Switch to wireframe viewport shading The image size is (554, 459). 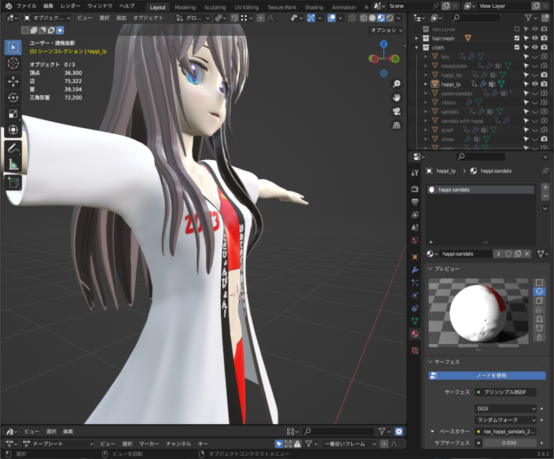[363, 18]
